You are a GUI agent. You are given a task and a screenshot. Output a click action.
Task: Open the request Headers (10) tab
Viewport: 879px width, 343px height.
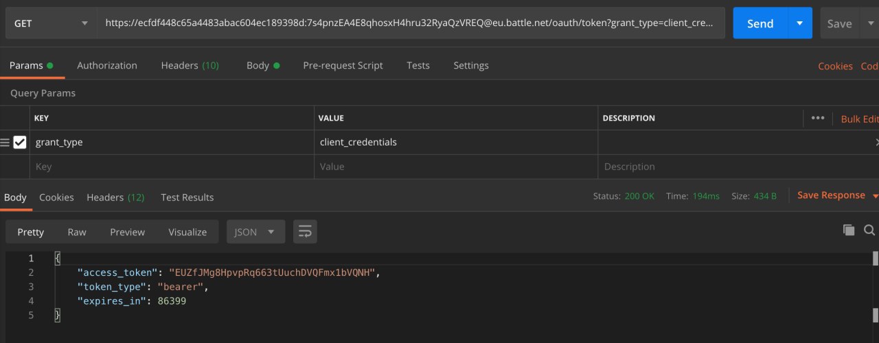pyautogui.click(x=190, y=66)
